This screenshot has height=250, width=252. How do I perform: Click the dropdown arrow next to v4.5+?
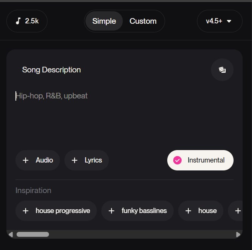pyautogui.click(x=229, y=21)
